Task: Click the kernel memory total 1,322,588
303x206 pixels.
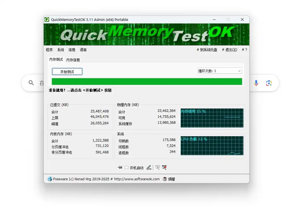Action: tap(100, 140)
